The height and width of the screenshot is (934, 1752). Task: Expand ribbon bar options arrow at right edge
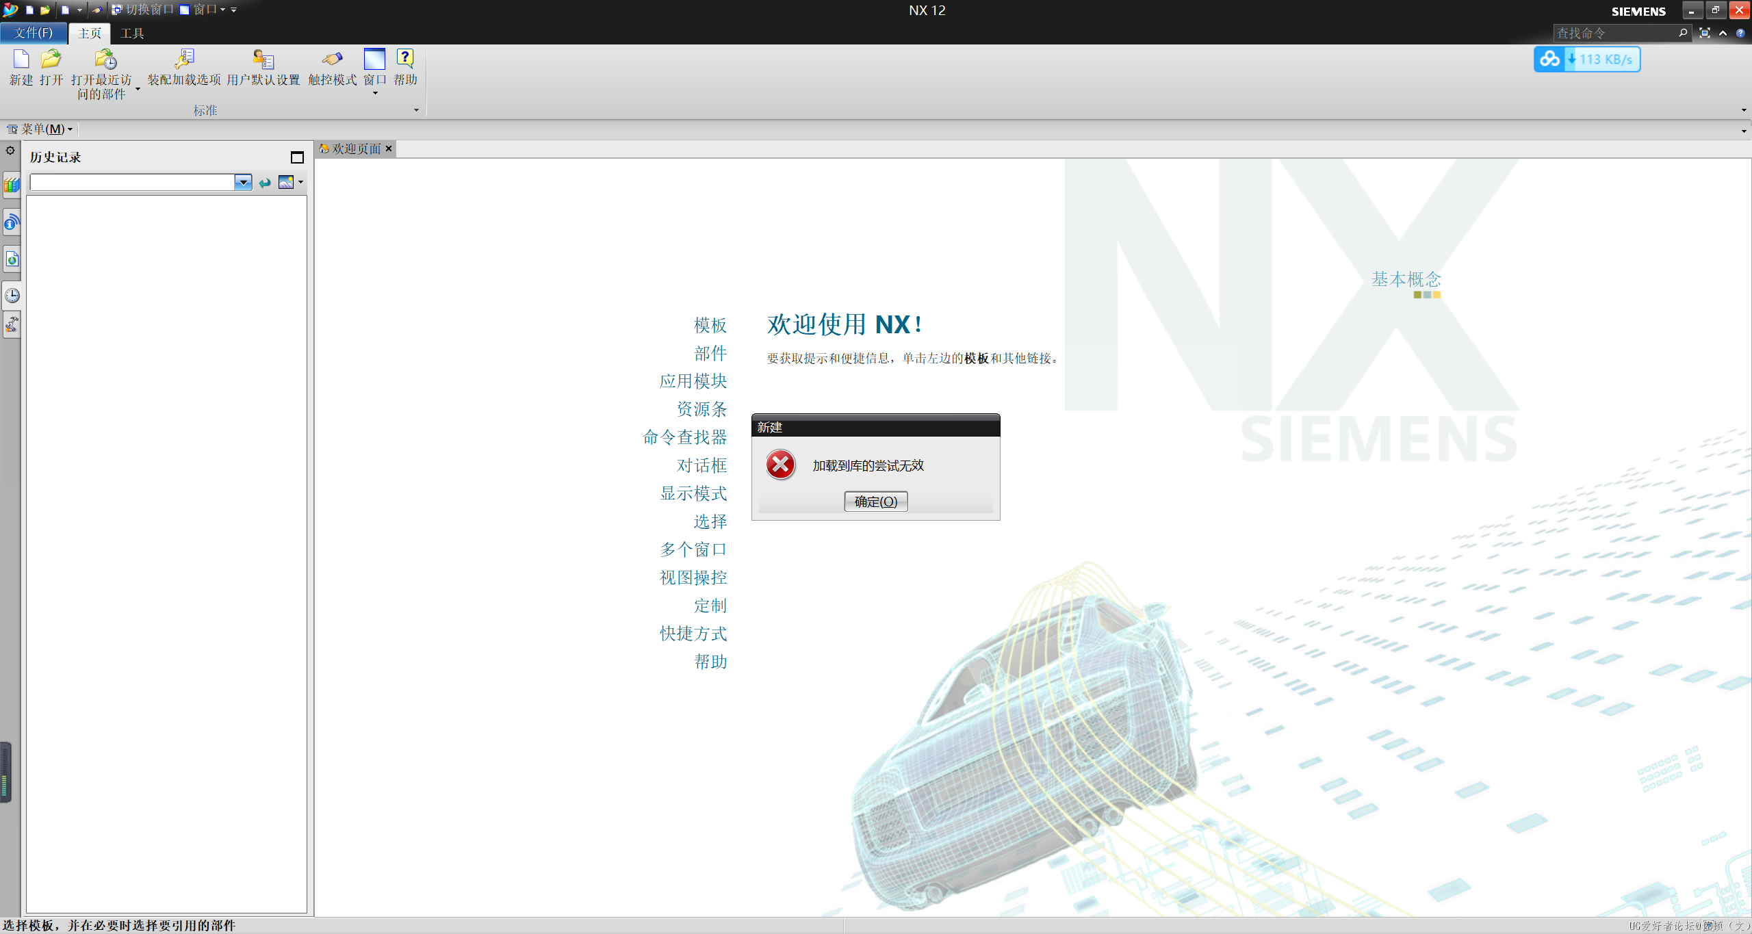pyautogui.click(x=1744, y=110)
